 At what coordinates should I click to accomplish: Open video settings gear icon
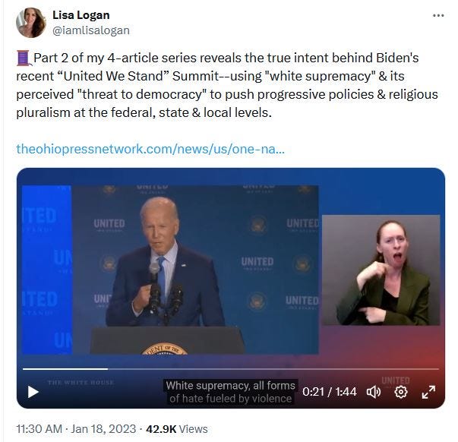(401, 392)
